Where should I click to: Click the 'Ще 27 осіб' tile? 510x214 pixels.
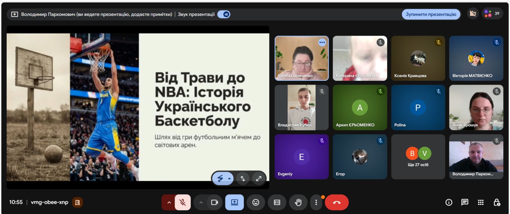pos(418,157)
